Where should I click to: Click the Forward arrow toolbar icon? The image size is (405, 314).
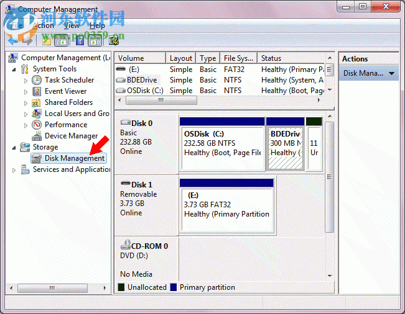[x=27, y=40]
